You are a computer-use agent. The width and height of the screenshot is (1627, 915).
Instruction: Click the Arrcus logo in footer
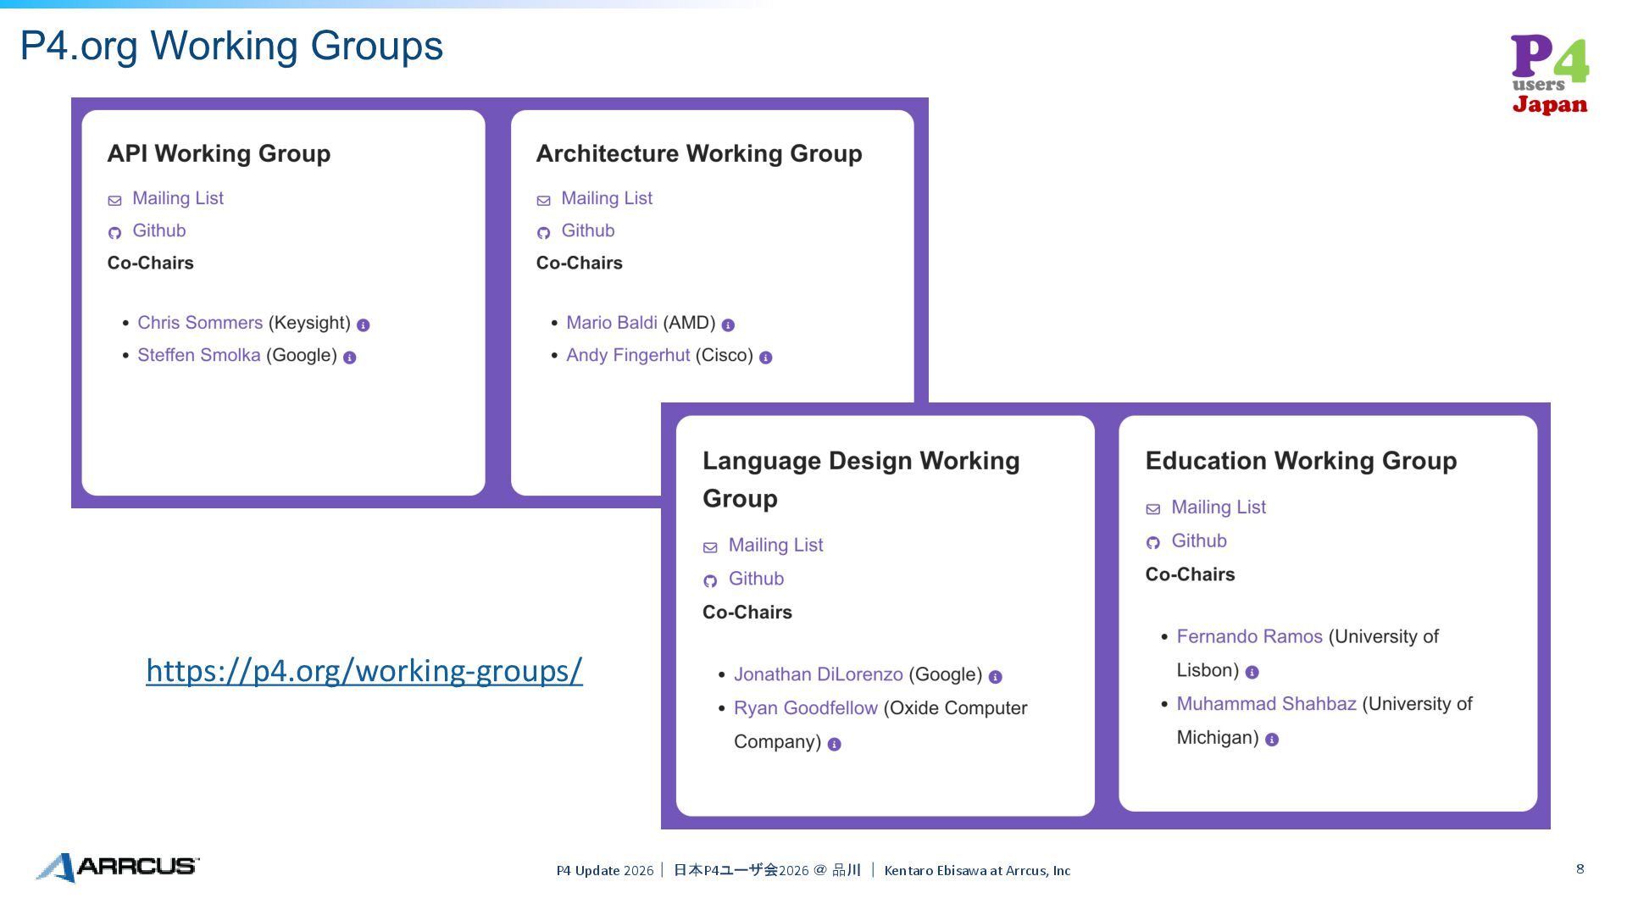pyautogui.click(x=117, y=867)
